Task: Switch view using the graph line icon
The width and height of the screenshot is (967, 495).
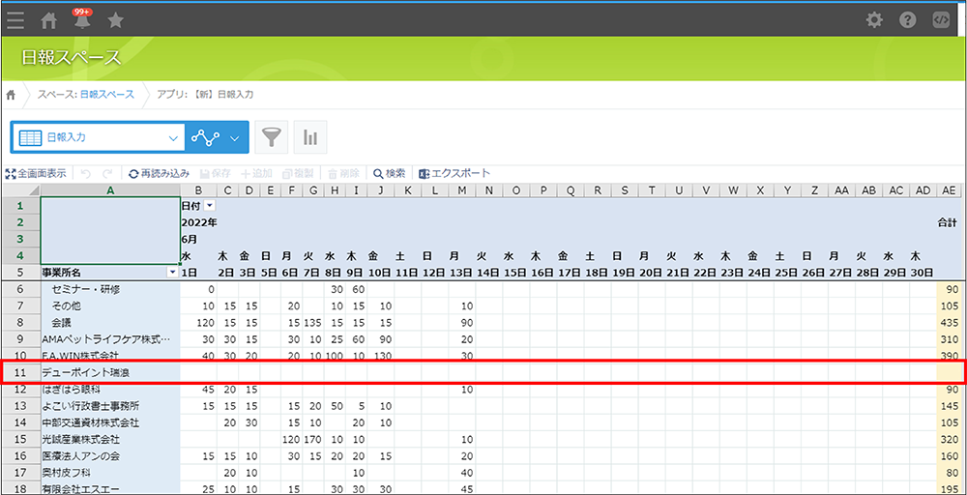Action: point(205,137)
